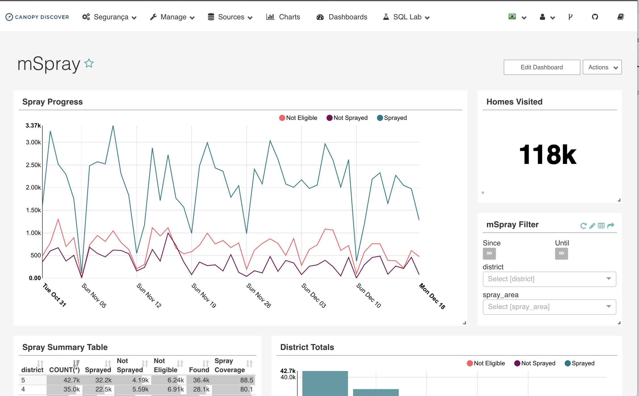This screenshot has height=396, width=639.
Task: Toggle Not Sprayed series in Spray Progress legend
Action: 347,118
